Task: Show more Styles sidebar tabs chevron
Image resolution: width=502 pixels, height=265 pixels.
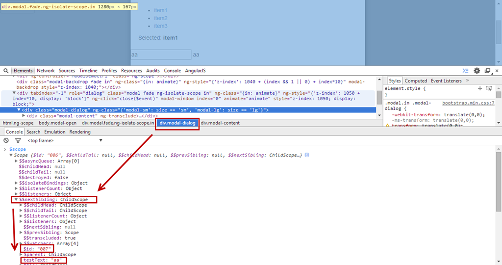Action: (467, 80)
